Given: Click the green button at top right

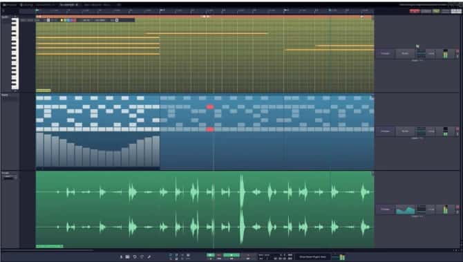Looking at the screenshot, I should pyautogui.click(x=436, y=11).
